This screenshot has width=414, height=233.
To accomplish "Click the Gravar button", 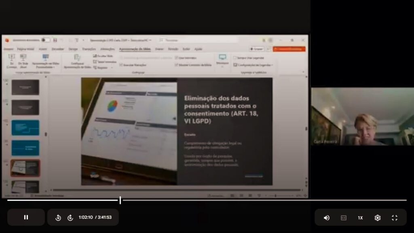I will pyautogui.click(x=257, y=49).
